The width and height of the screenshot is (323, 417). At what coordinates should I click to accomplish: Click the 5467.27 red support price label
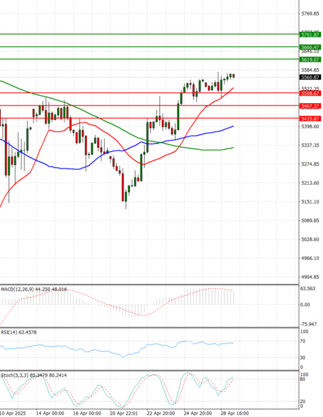coord(312,106)
